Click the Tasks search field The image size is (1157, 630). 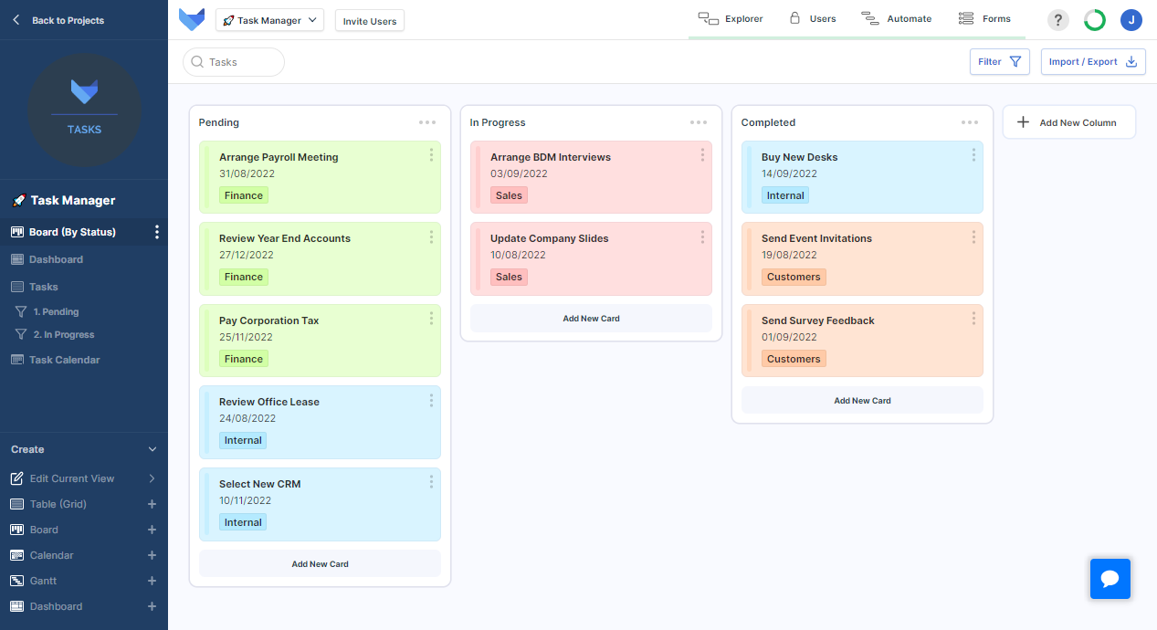coord(234,62)
